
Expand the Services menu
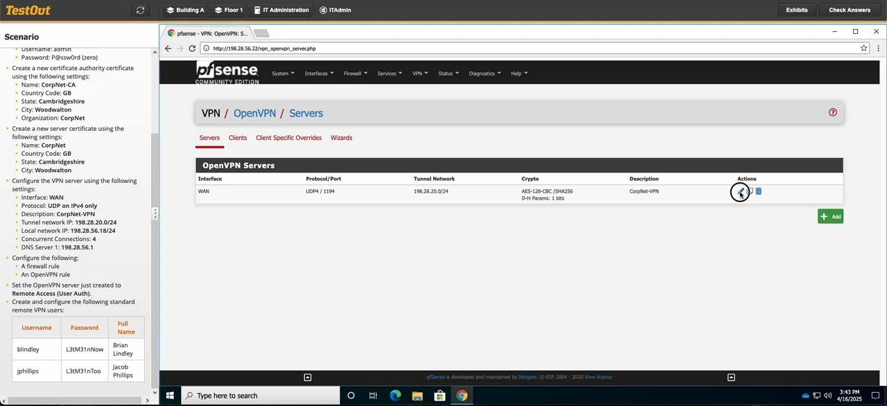388,73
